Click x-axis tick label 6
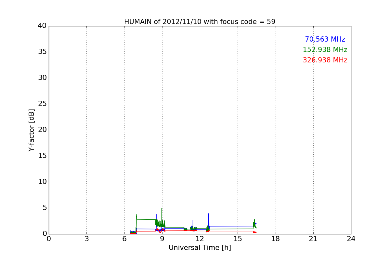 pyautogui.click(x=124, y=239)
